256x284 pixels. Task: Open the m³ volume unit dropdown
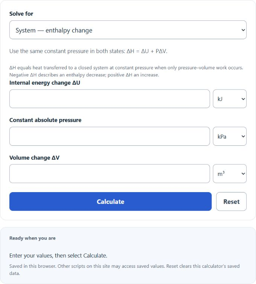coord(230,174)
